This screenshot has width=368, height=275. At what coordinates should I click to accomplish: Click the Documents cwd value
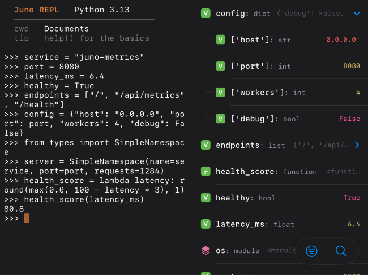(66, 29)
